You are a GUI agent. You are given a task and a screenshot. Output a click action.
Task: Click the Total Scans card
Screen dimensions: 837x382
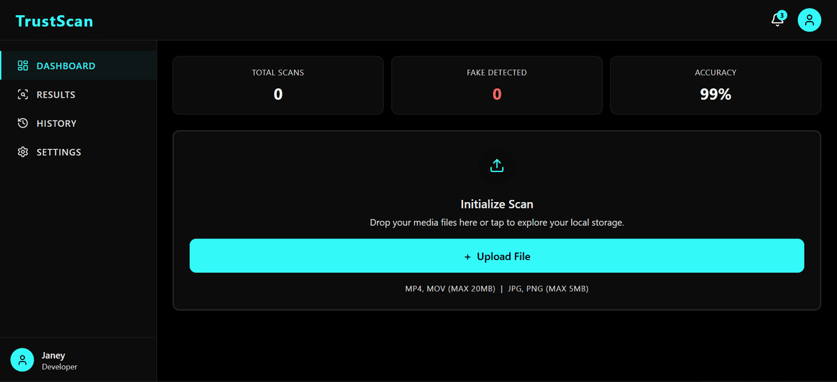point(278,85)
